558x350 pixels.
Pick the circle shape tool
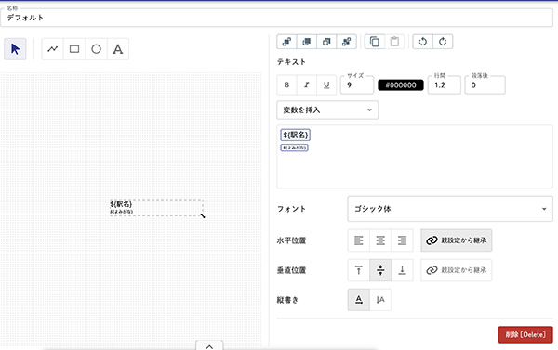tap(96, 49)
